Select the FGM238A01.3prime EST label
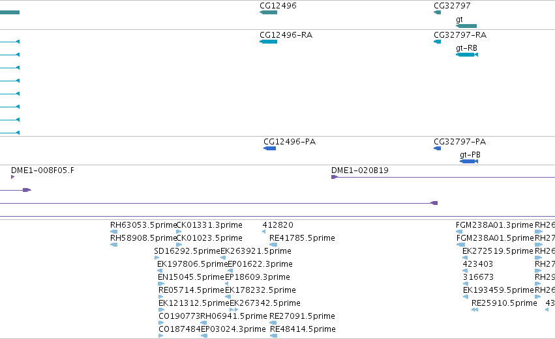This screenshot has height=339, width=555. click(x=494, y=225)
